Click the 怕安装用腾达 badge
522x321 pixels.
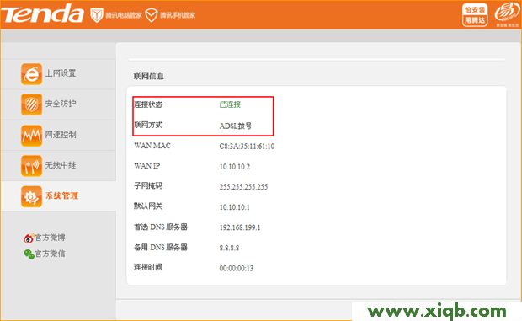pyautogui.click(x=475, y=15)
